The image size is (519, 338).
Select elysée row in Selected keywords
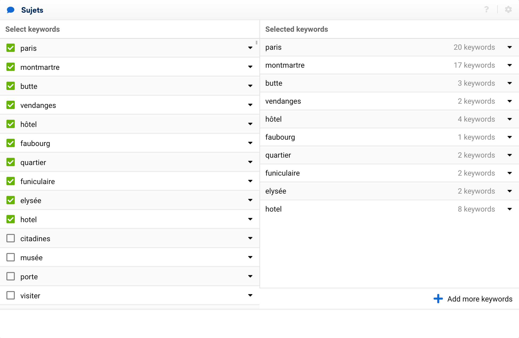pos(389,191)
